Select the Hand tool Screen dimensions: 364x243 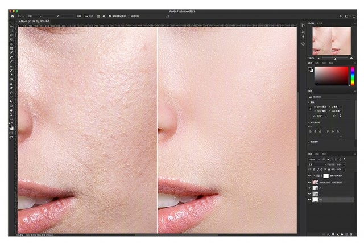(11, 110)
